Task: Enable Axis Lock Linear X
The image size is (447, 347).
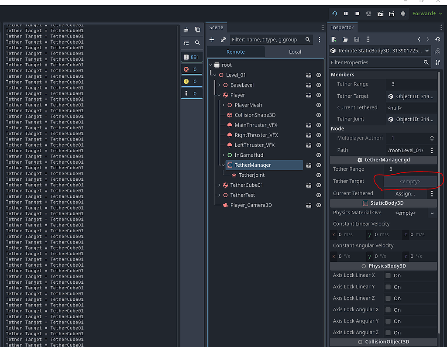Action: click(x=388, y=275)
